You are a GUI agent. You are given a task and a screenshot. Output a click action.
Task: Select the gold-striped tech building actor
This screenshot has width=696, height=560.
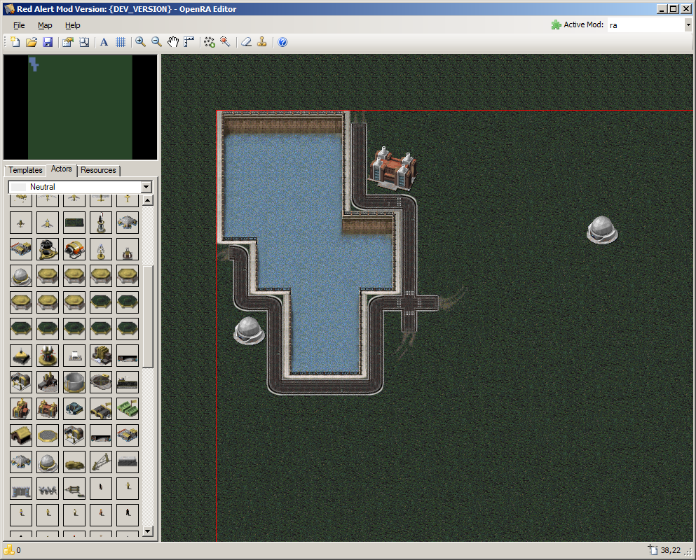[101, 356]
